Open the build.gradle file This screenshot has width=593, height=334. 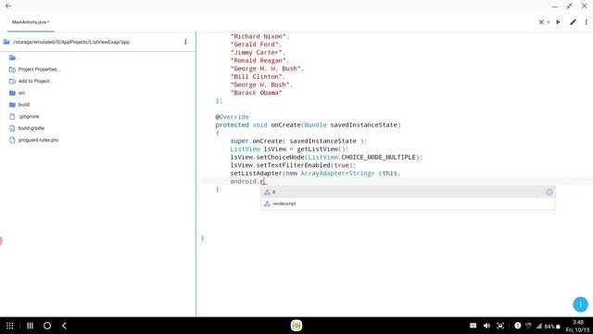point(32,128)
